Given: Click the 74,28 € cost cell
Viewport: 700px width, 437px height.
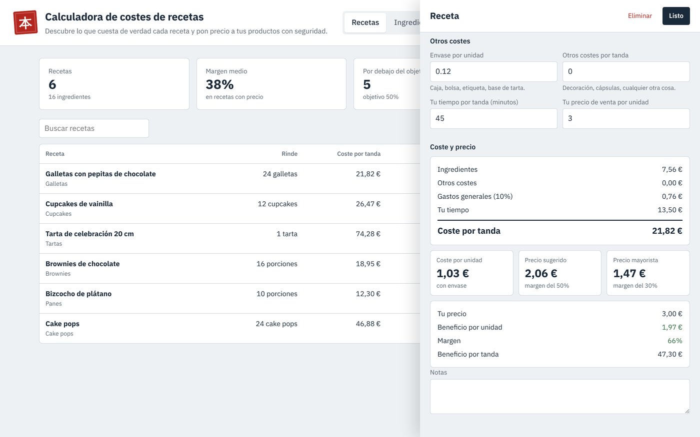Looking at the screenshot, I should pyautogui.click(x=368, y=234).
